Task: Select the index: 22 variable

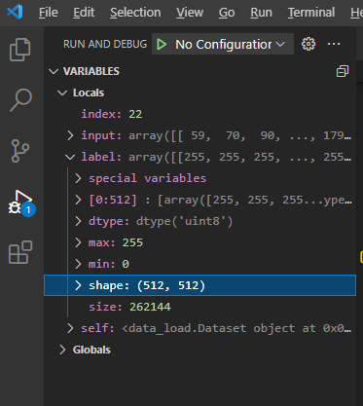Action: 200,114
